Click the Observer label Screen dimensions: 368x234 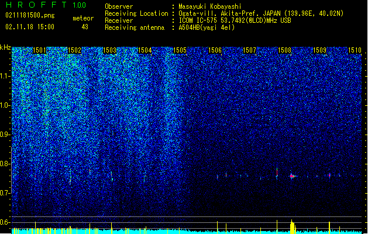(x=119, y=6)
